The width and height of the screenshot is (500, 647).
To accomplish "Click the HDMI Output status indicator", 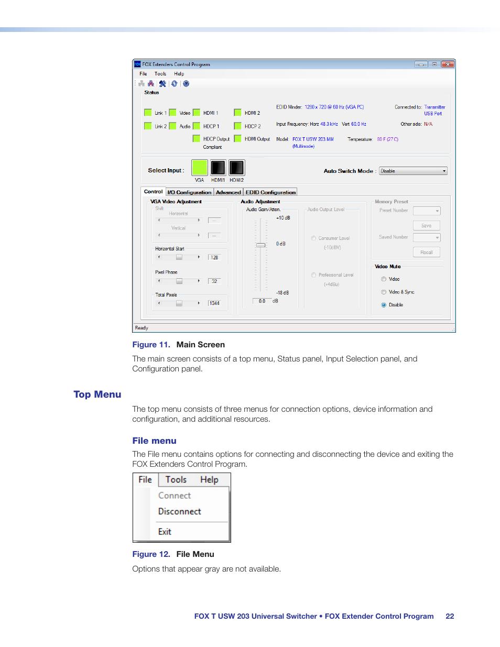I will [x=237, y=138].
